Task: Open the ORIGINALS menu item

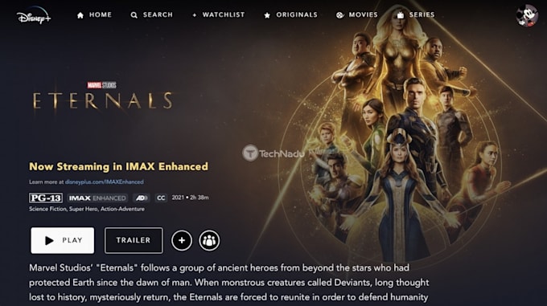Action: point(297,14)
